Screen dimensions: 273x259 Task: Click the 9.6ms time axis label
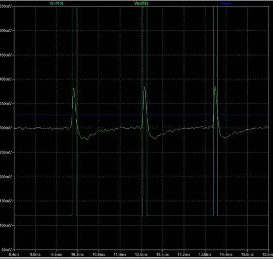pyautogui.click(x=57, y=254)
